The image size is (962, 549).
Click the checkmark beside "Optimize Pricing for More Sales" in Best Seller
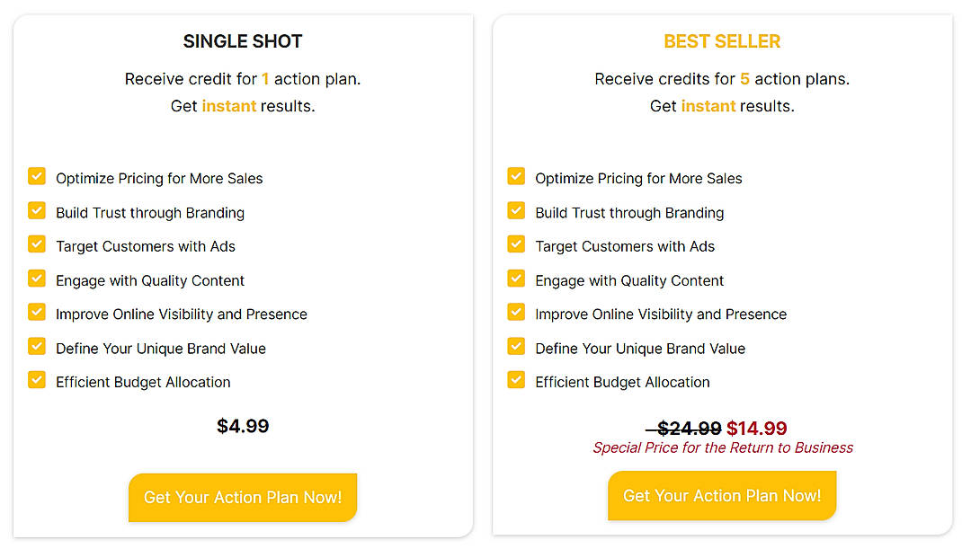[x=516, y=177]
